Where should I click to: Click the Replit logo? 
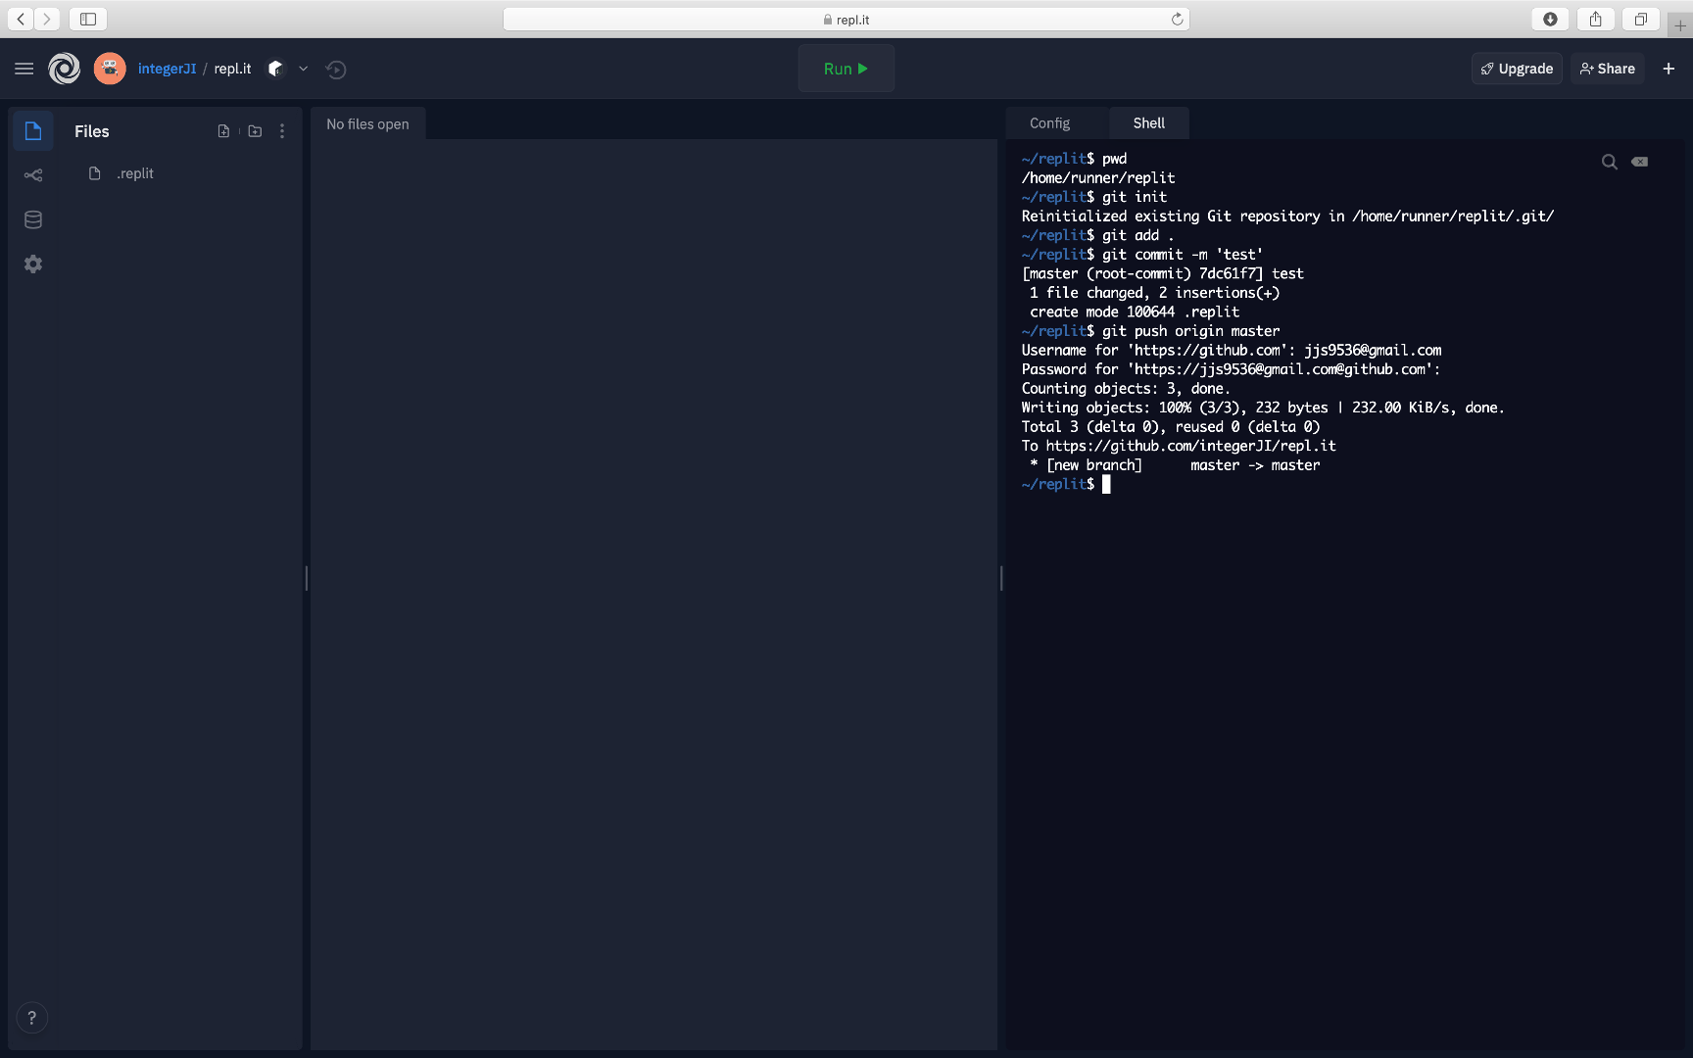point(65,69)
